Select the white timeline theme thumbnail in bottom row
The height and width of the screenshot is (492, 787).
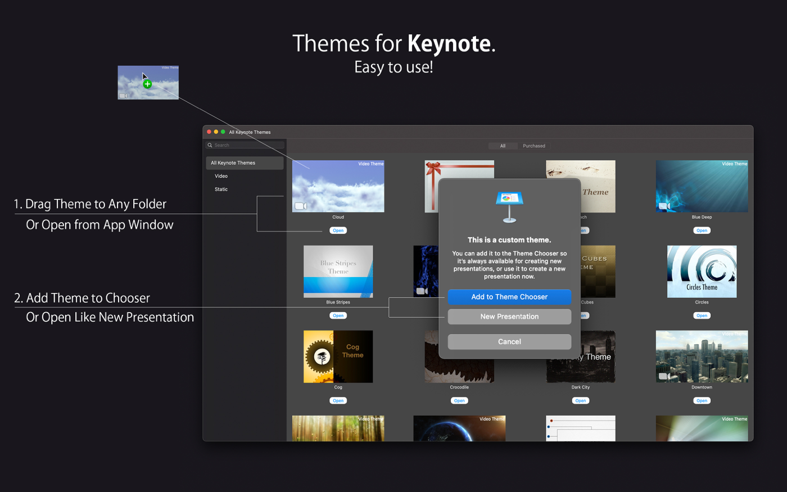pos(581,428)
